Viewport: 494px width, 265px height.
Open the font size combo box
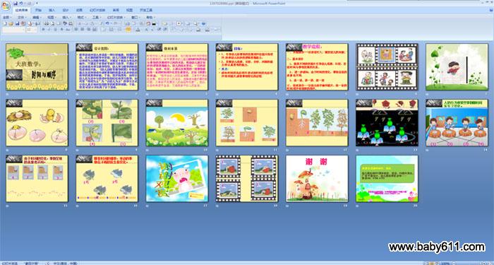tap(32, 30)
